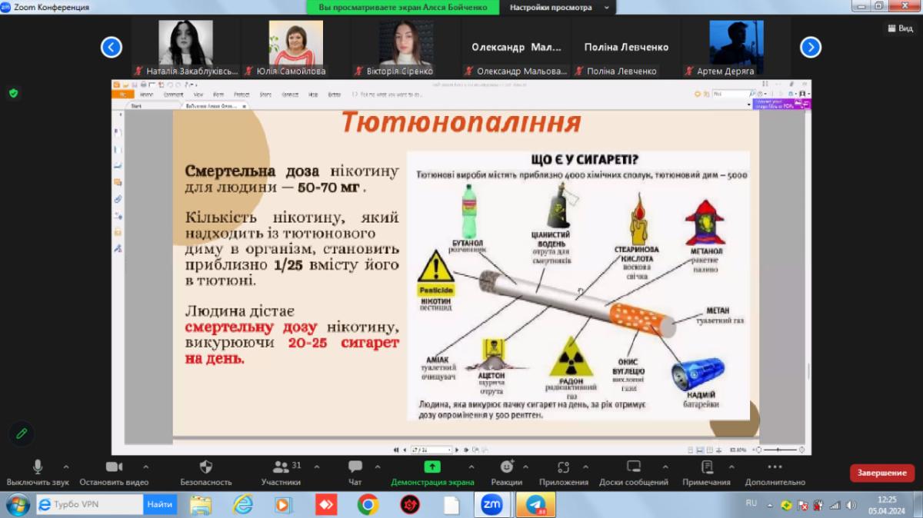Select Поліна Левченко participant tile
The image size is (923, 518).
pyautogui.click(x=626, y=48)
